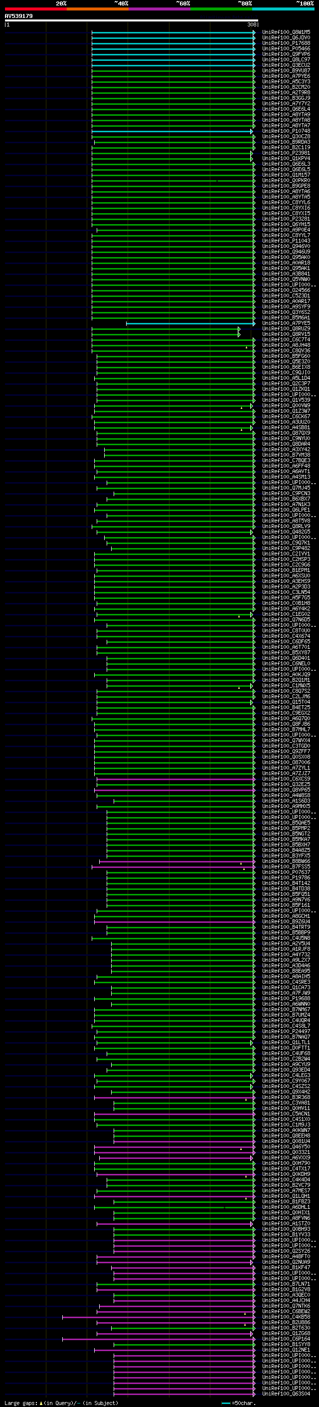Image resolution: width=319 pixels, height=1407 pixels.
Task: Select label UniRef100_Q0HIX1
Action: 286,1213
